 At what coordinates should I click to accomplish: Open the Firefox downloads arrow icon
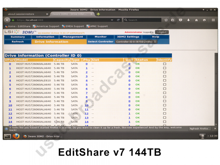(x=188, y=20)
